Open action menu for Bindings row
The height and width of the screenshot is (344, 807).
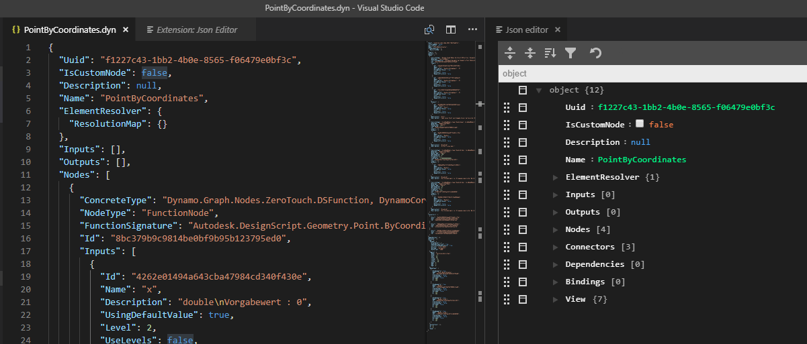pos(523,282)
